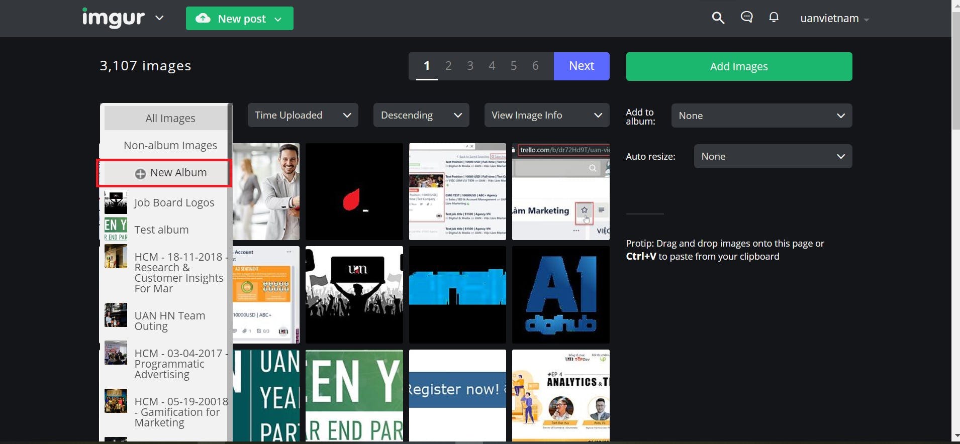Open the uanvietnam account menu
Image resolution: width=960 pixels, height=444 pixels.
pyautogui.click(x=834, y=19)
